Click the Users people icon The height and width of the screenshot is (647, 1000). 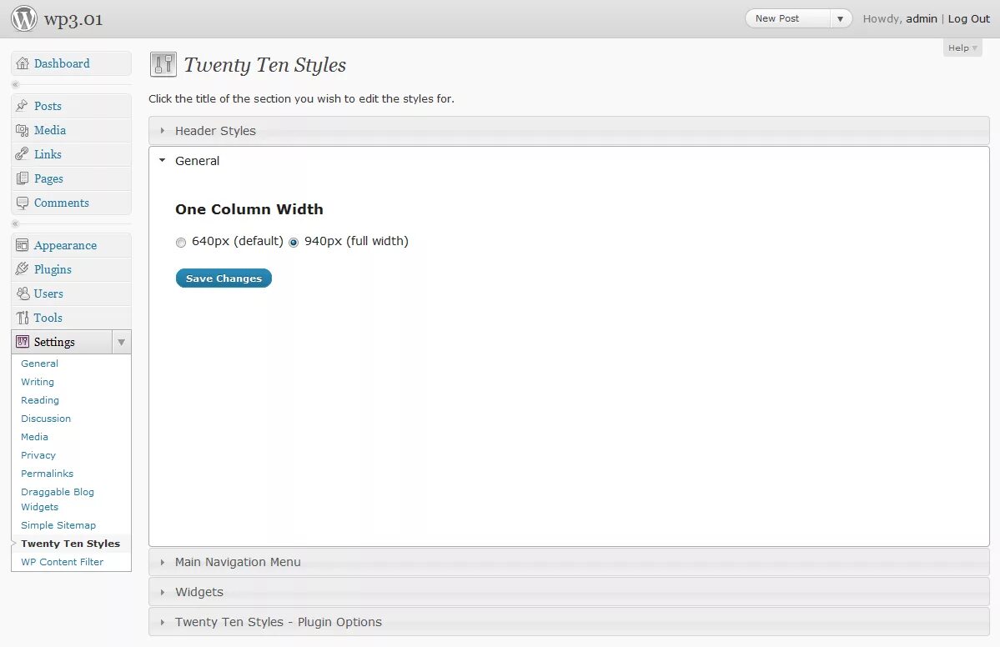(x=23, y=293)
